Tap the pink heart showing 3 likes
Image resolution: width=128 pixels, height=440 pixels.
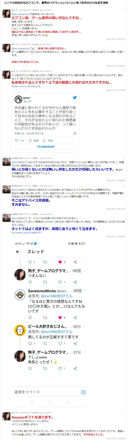tap(60, 262)
